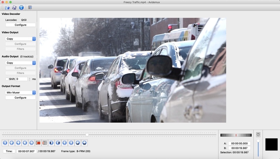The image size is (280, 159).
Task: Jump to next keyframe with double-right arrow
Action: 32,143
